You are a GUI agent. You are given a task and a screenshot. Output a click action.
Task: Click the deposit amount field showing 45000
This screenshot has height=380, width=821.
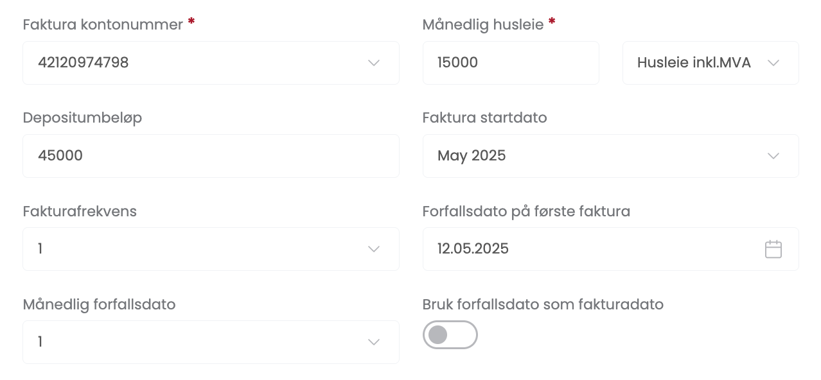pos(211,156)
